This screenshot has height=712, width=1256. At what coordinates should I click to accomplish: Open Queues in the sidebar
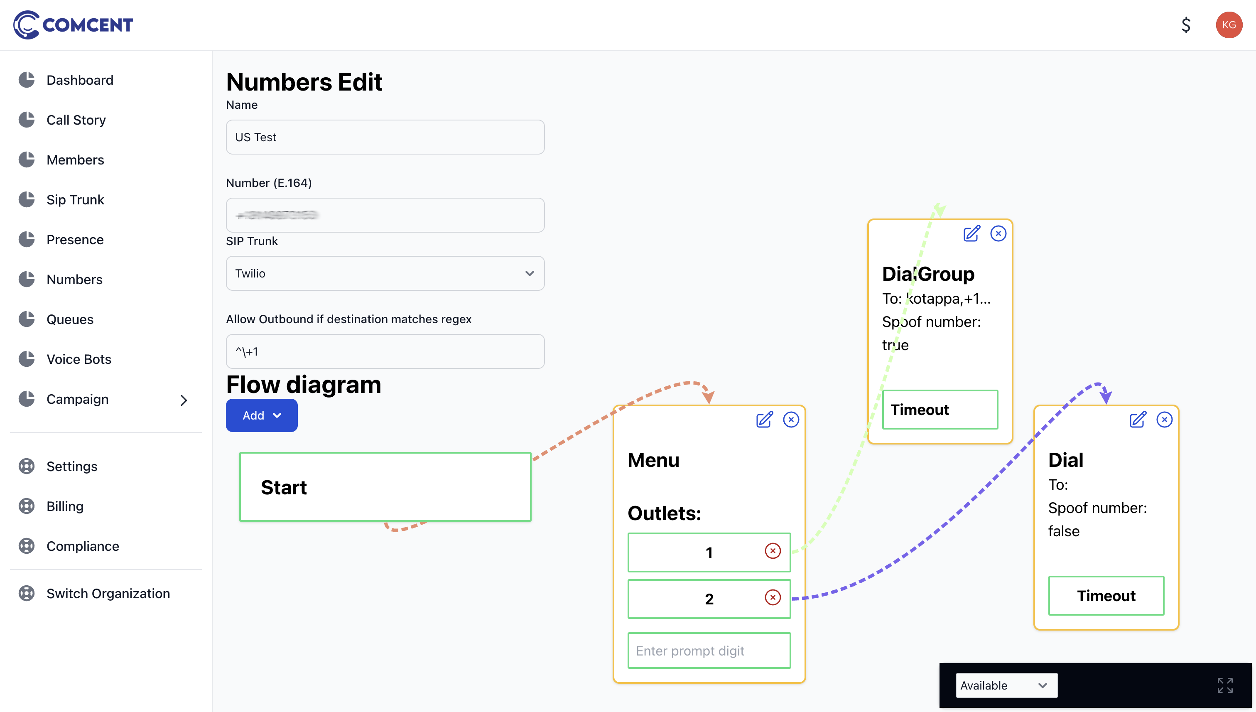70,319
